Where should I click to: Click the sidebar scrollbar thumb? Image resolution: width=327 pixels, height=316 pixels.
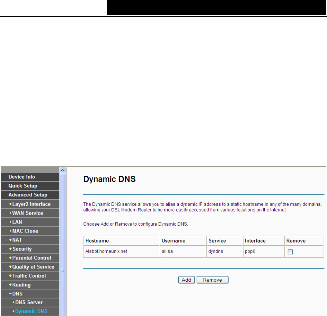tap(62, 245)
